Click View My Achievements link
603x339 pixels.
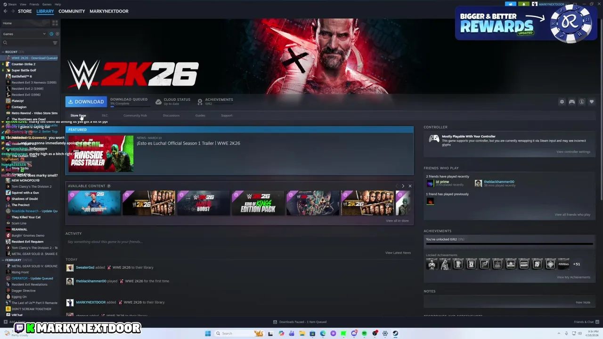pyautogui.click(x=573, y=277)
